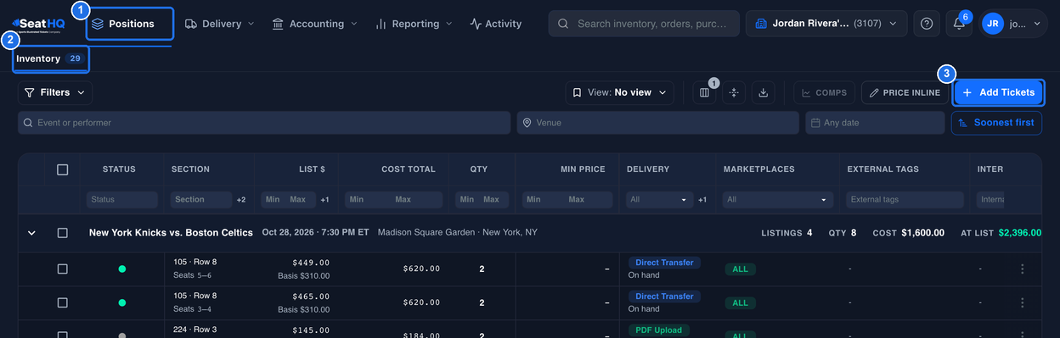This screenshot has width=1060, height=338.
Task: Open the View: No view dropdown
Action: (x=620, y=92)
